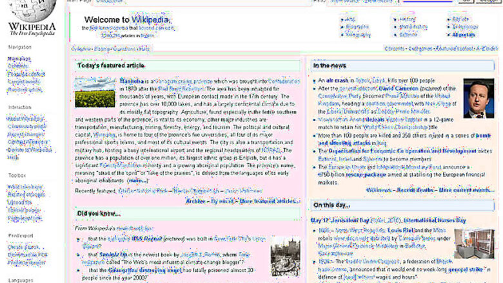Get the Permanent link from Toolbox
This screenshot has height=283, width=503.
[25, 218]
